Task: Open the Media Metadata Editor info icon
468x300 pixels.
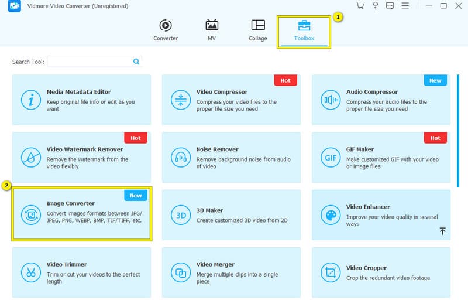Action: 30,100
